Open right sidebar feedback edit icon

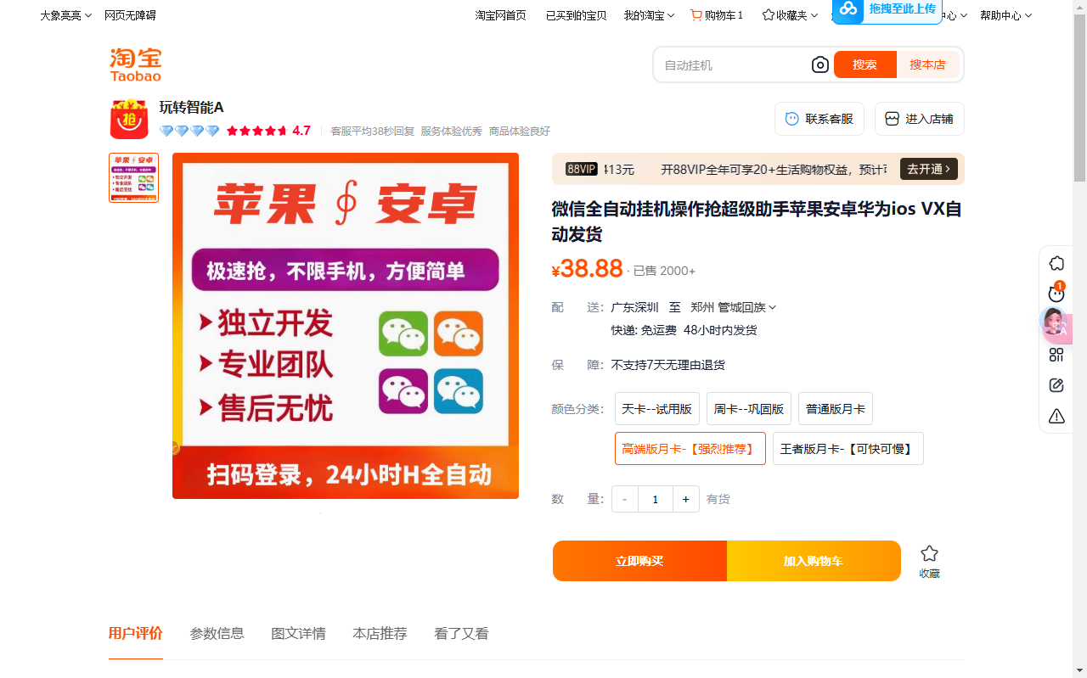click(1056, 385)
